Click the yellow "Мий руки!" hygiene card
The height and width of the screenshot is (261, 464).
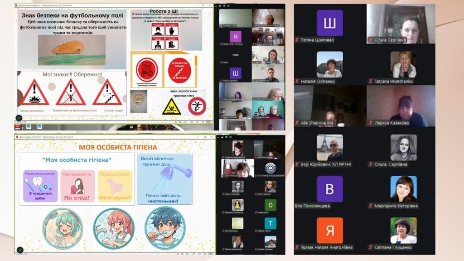(x=115, y=186)
